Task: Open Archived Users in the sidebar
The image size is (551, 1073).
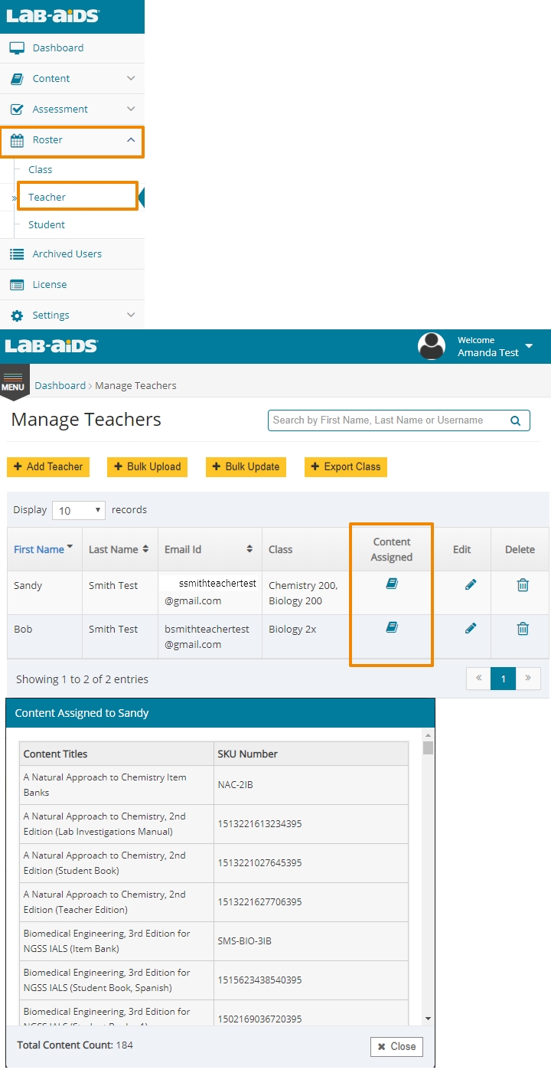Action: coord(67,254)
